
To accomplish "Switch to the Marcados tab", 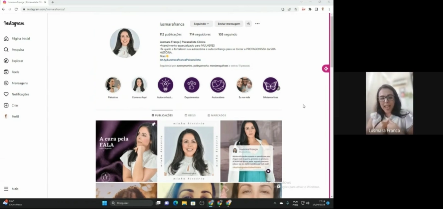I will 217,115.
